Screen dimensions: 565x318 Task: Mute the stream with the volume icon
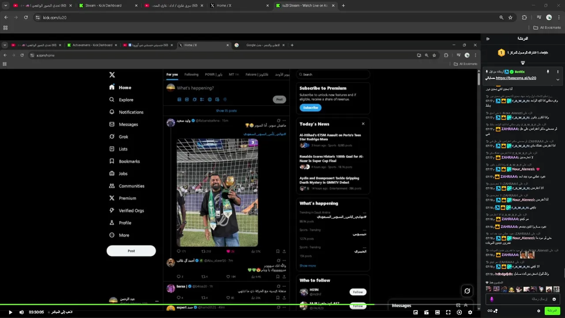click(22, 312)
